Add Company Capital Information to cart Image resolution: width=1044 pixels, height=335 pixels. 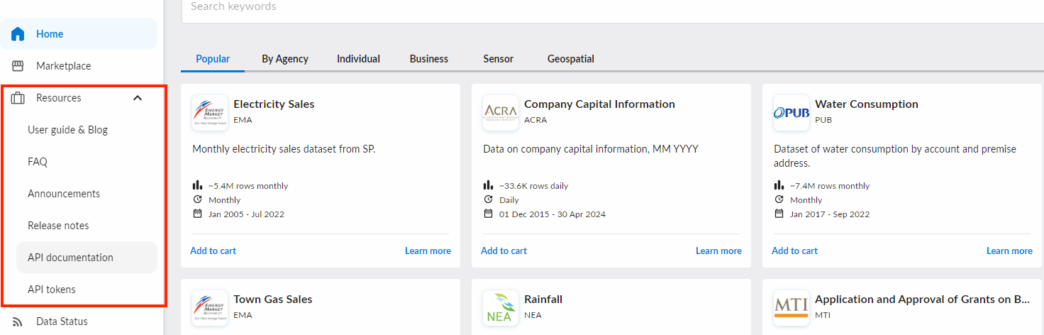coord(504,251)
